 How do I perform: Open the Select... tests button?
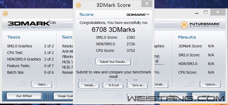tap(42, 84)
